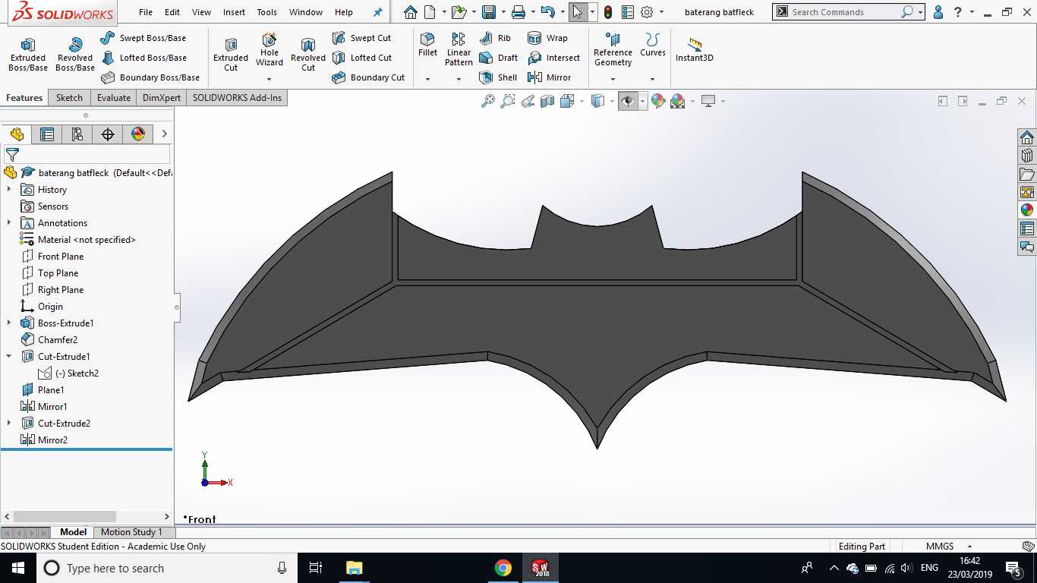Screen dimensions: 1037x583
Task: Open the Appearances color ball task pane
Action: (1027, 210)
